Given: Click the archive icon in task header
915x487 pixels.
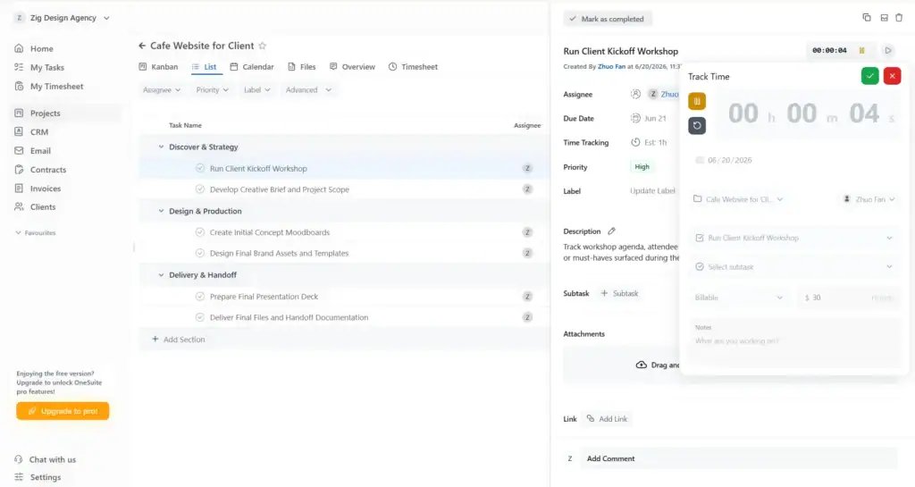Looking at the screenshot, I should click(x=884, y=18).
